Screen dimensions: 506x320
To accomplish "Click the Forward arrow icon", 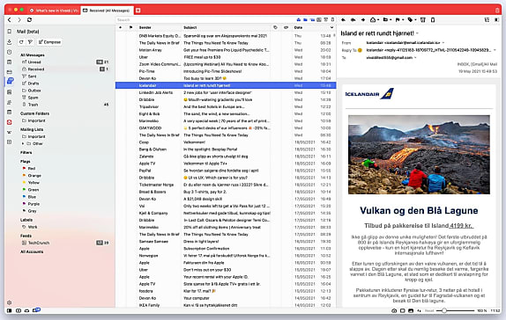I will (363, 20).
